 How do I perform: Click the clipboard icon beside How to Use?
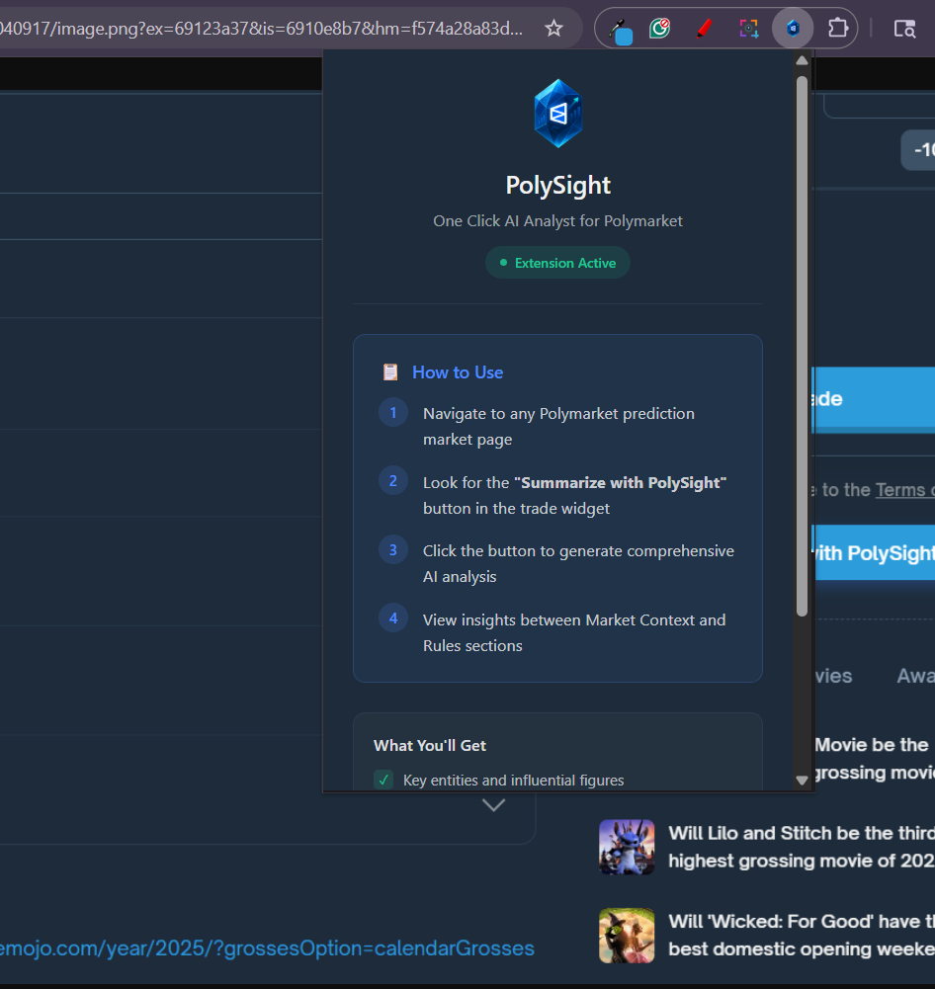click(x=390, y=372)
